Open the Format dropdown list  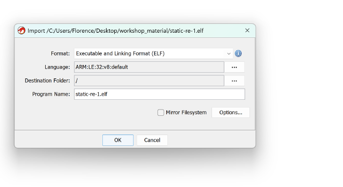point(153,54)
